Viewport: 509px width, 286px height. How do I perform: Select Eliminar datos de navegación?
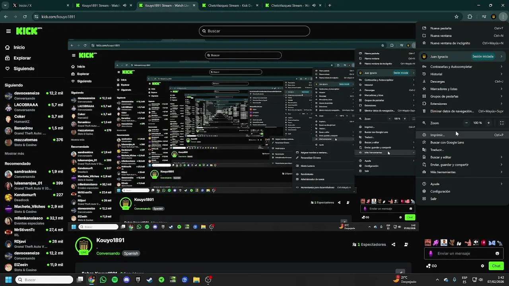pyautogui.click(x=462, y=111)
